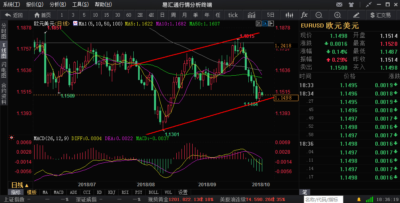Click the 名称/代码/指标 search field
Screen dimensions: 400x203
(322, 199)
